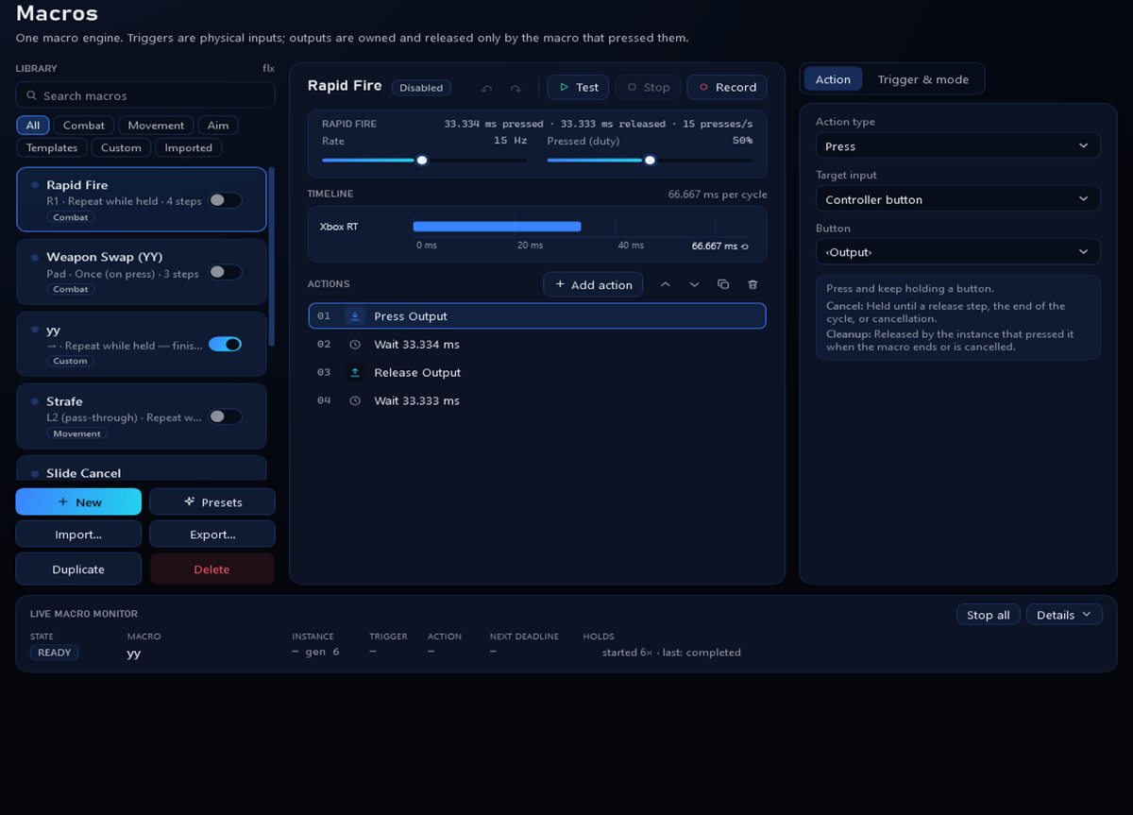Filter the library by Movement

click(156, 126)
